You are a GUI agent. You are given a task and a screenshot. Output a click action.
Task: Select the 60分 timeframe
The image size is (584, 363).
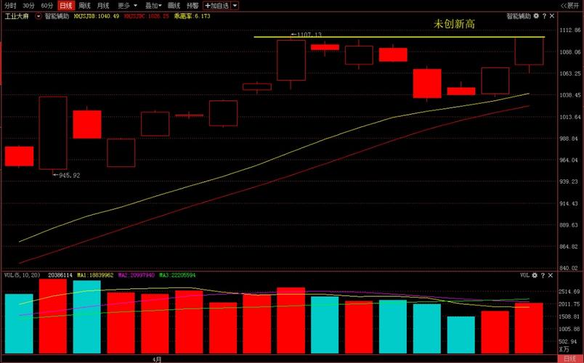tap(47, 5)
